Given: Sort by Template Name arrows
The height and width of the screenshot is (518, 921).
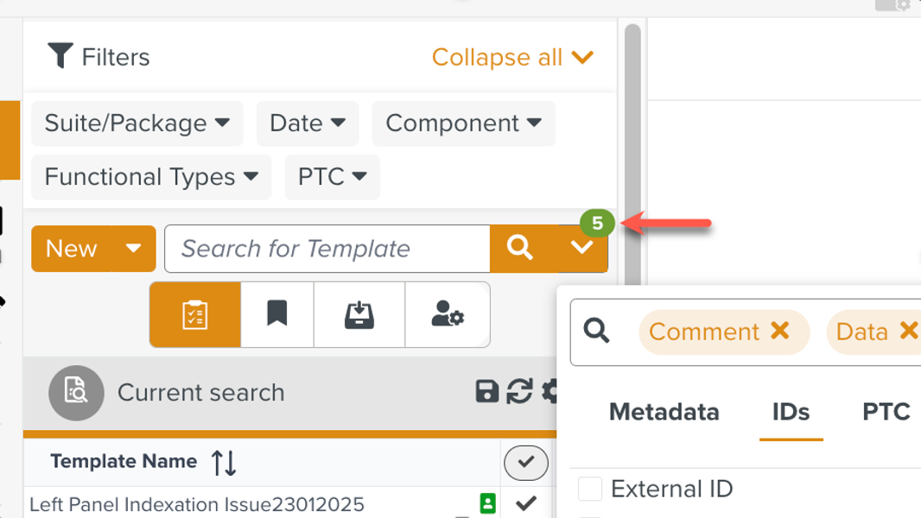Looking at the screenshot, I should pyautogui.click(x=224, y=463).
